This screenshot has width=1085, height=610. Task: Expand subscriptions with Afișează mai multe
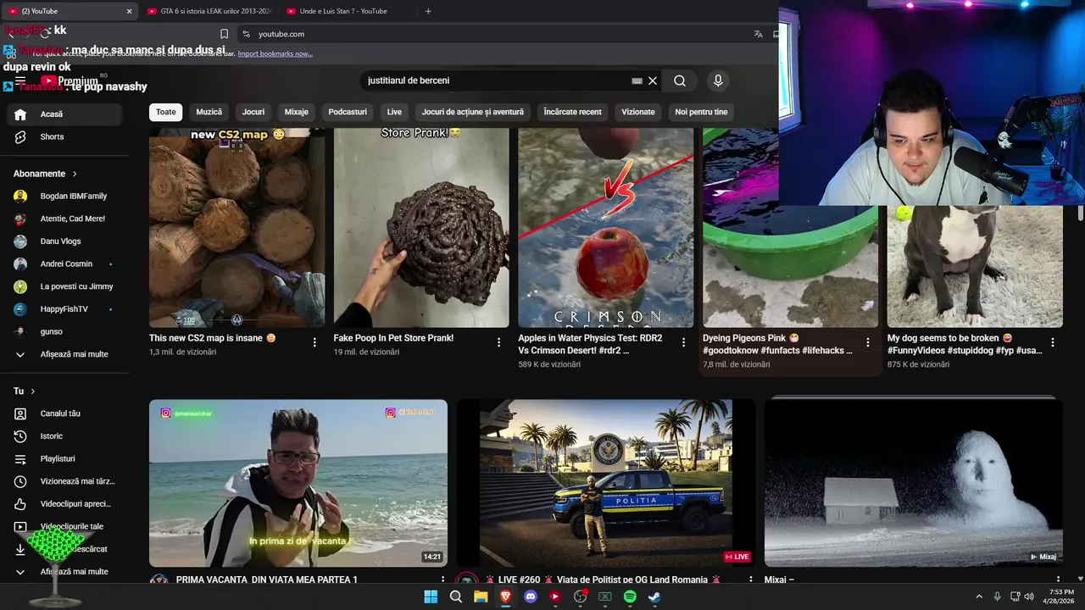tap(64, 354)
